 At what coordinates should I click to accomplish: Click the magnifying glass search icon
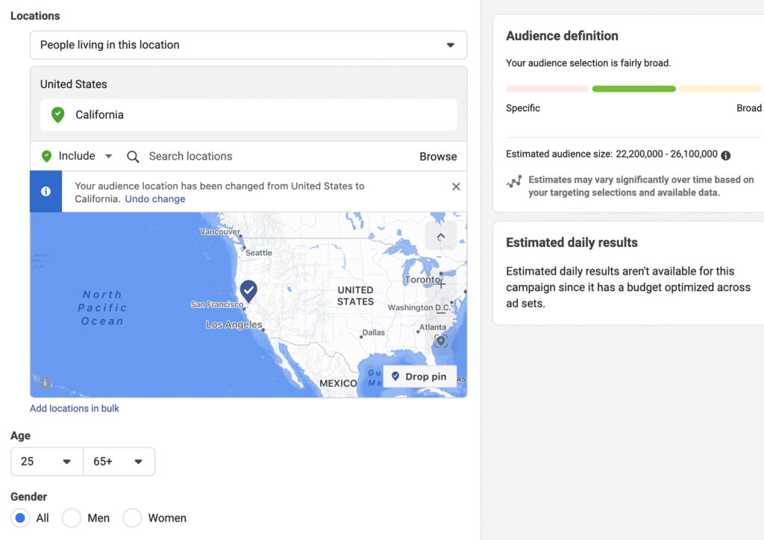(x=133, y=157)
